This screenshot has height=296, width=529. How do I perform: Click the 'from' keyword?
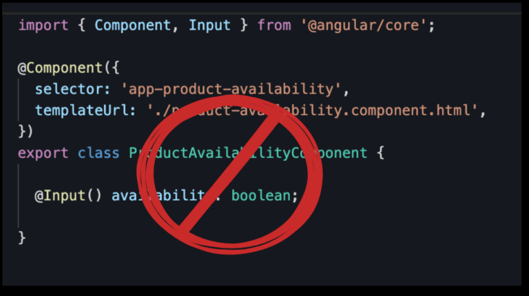274,26
